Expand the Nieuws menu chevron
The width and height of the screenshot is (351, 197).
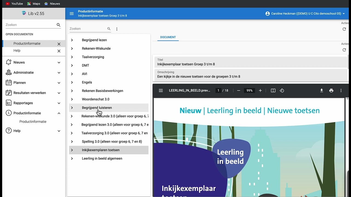[59, 63]
